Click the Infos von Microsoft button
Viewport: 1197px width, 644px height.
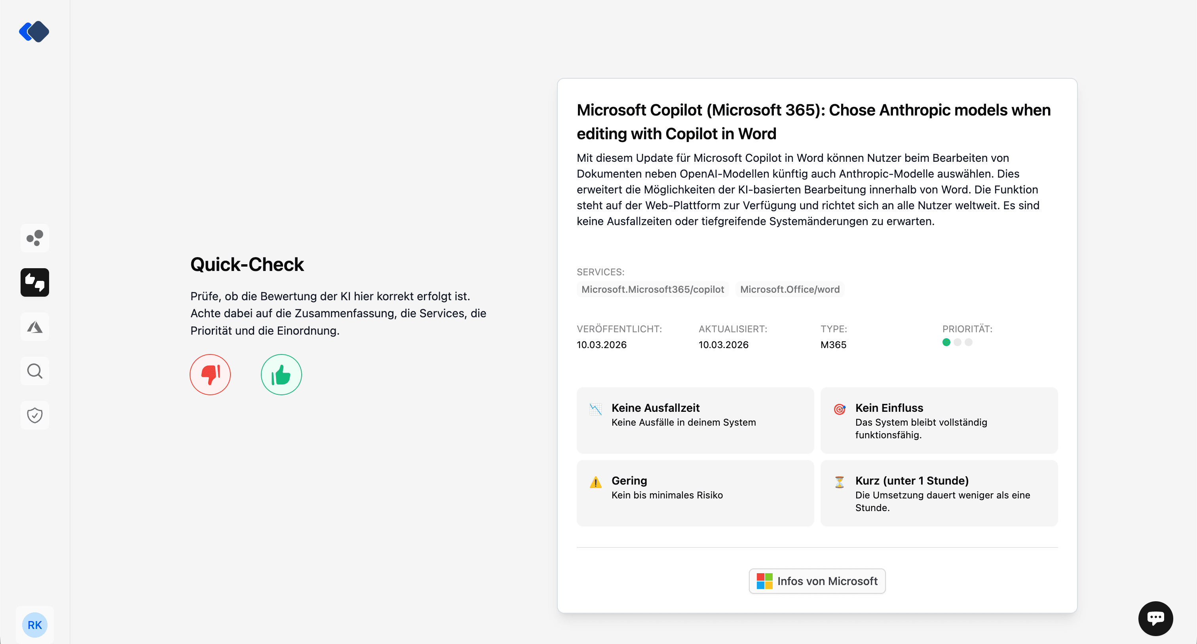pos(817,581)
